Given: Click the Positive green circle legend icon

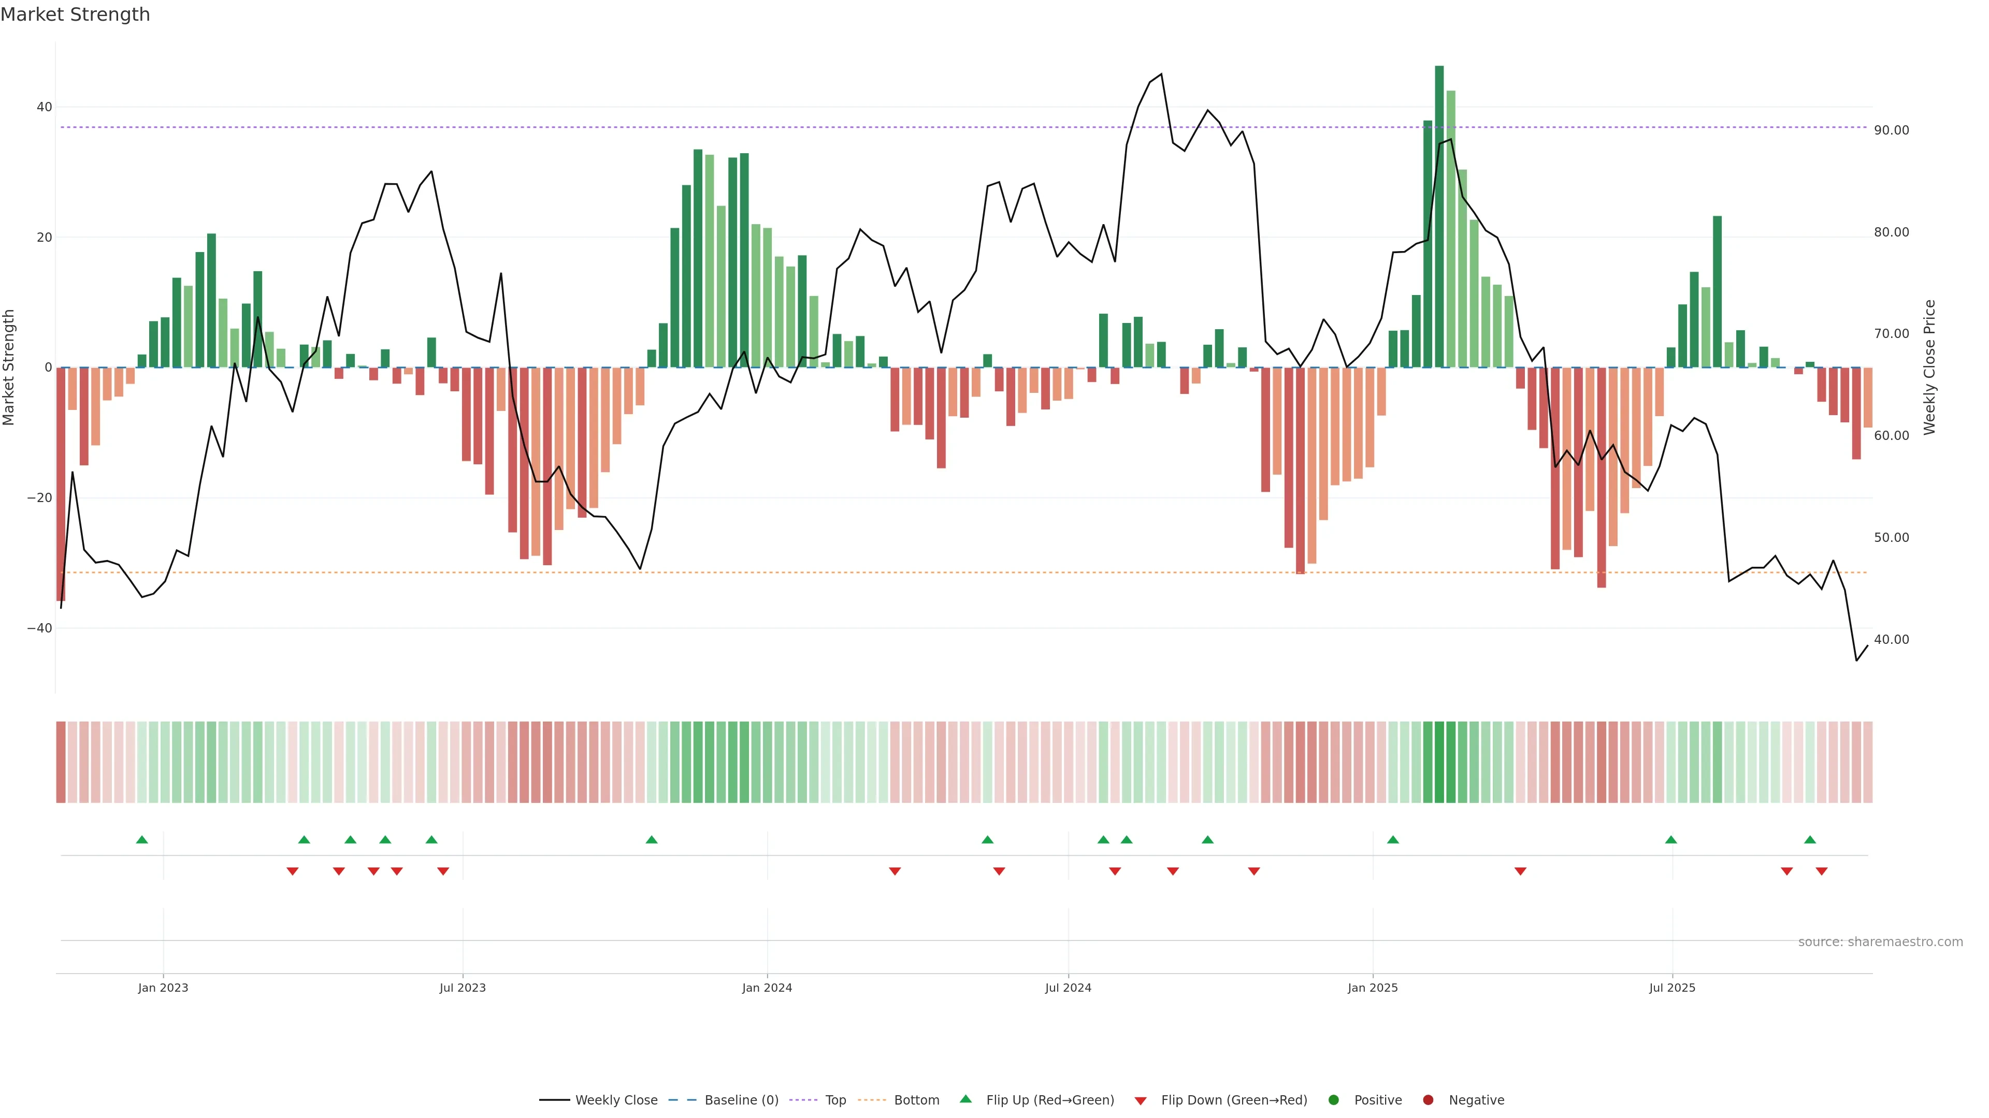Looking at the screenshot, I should coord(1333,1099).
